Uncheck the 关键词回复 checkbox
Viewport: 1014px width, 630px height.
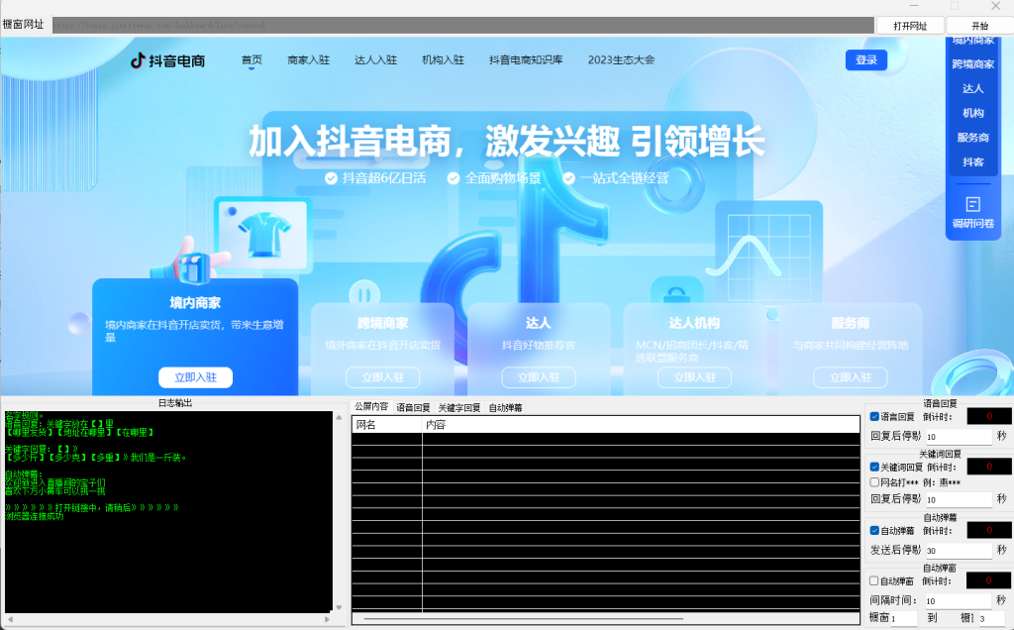tap(874, 467)
